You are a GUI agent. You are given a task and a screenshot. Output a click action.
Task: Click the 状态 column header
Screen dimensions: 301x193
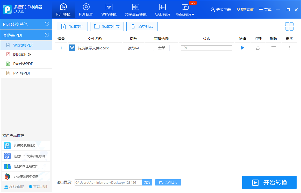(206, 39)
